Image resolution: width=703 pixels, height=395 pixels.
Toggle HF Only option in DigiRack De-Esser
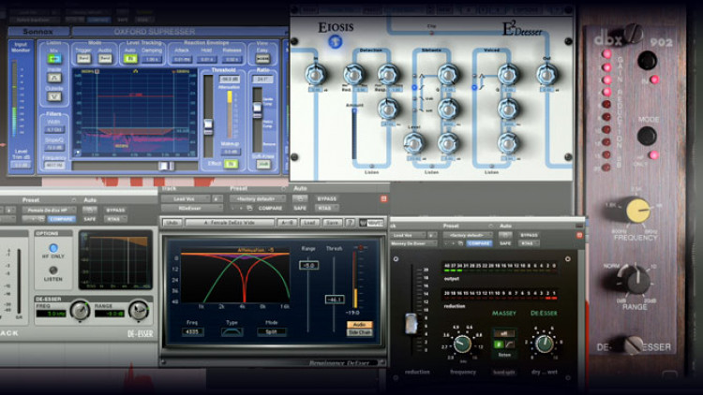[52, 248]
